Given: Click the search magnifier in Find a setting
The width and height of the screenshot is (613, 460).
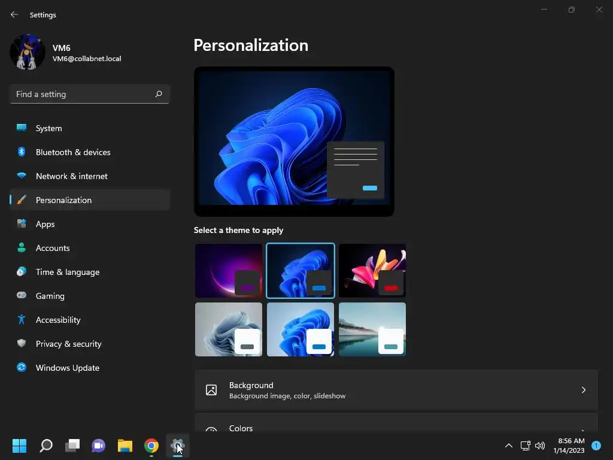Looking at the screenshot, I should pyautogui.click(x=158, y=94).
